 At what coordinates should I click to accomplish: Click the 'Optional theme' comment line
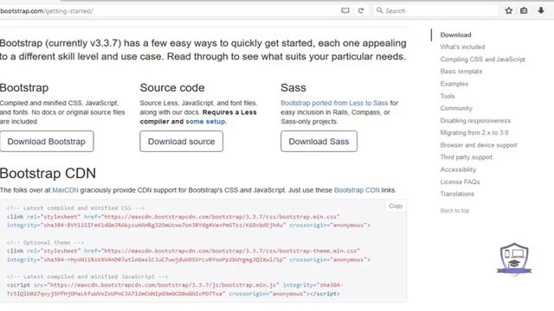click(45, 243)
